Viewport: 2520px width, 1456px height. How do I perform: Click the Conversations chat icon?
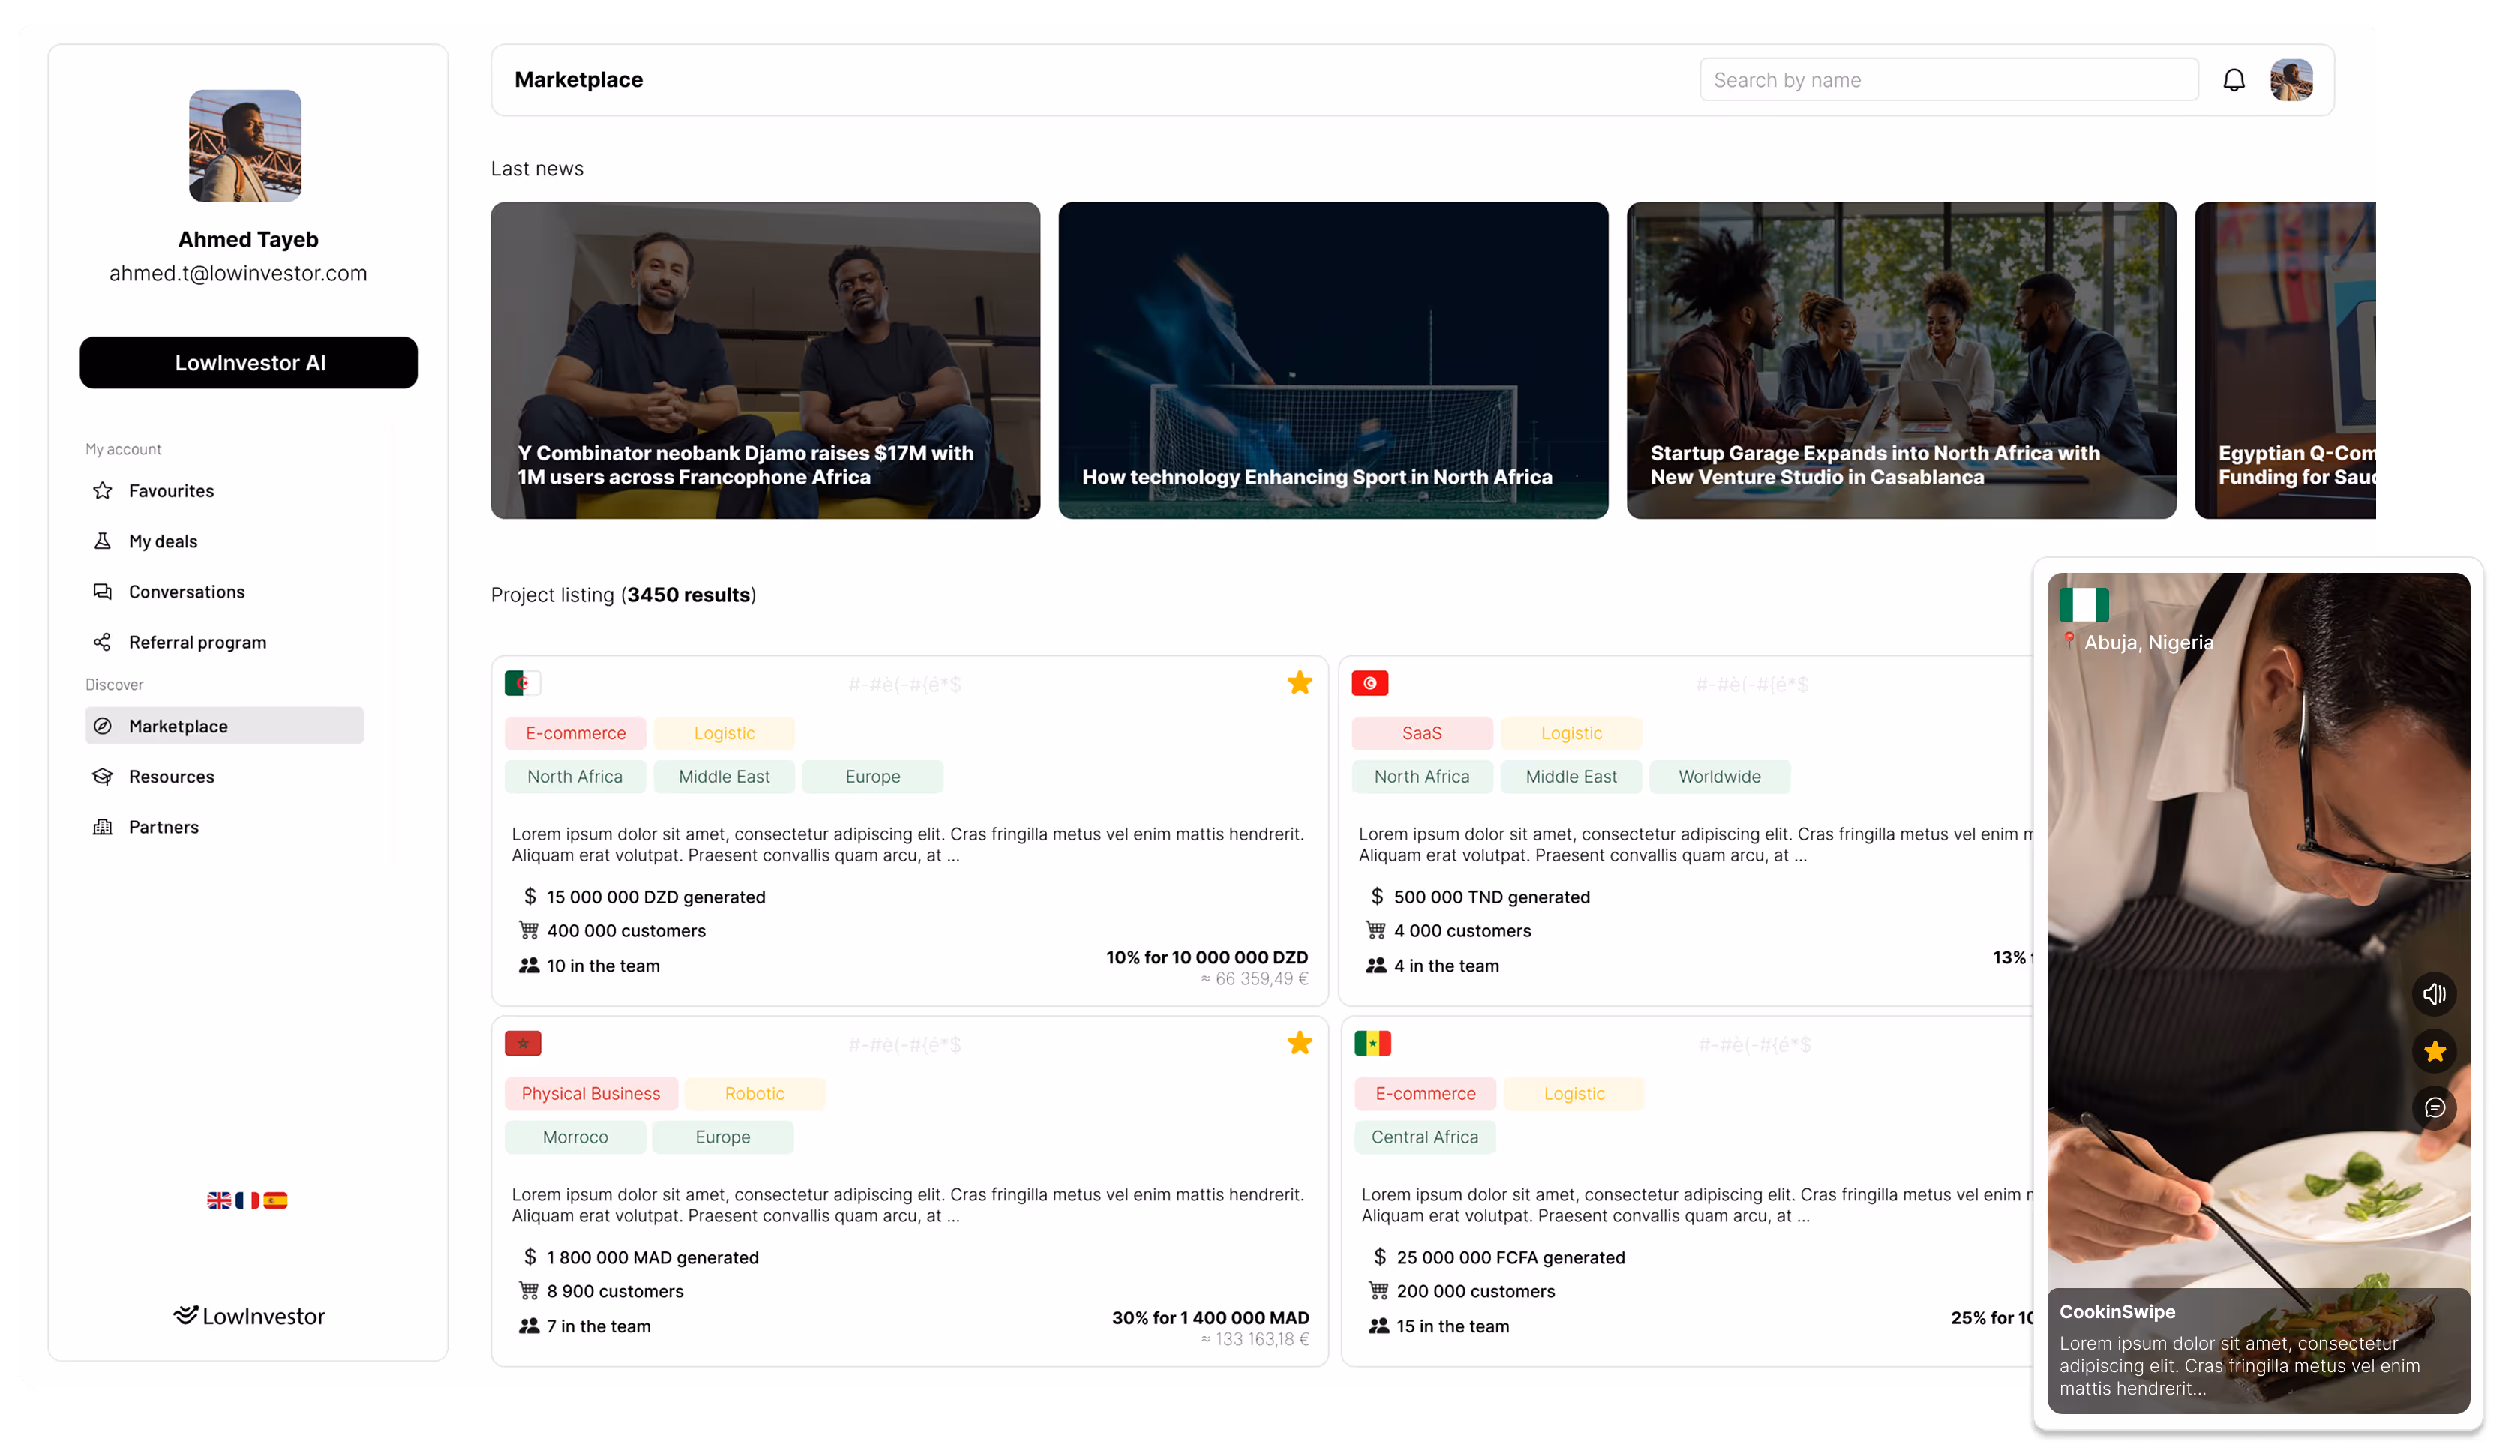tap(102, 592)
